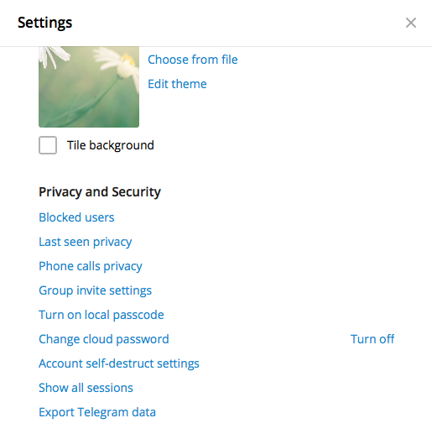The height and width of the screenshot is (439, 432).
Task: Show all sessions
Action: point(86,388)
